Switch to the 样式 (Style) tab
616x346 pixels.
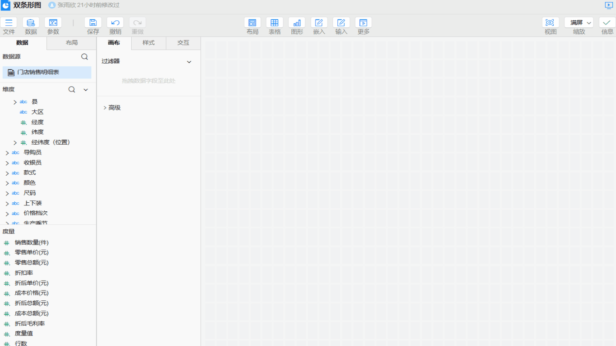pos(148,43)
